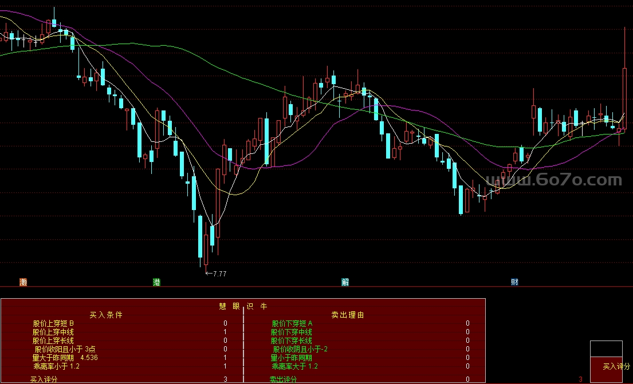Open the 解 info marker icon

pos(345,282)
